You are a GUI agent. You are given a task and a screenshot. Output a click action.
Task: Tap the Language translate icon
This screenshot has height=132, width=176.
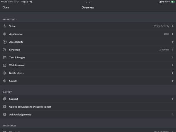pos(5,50)
